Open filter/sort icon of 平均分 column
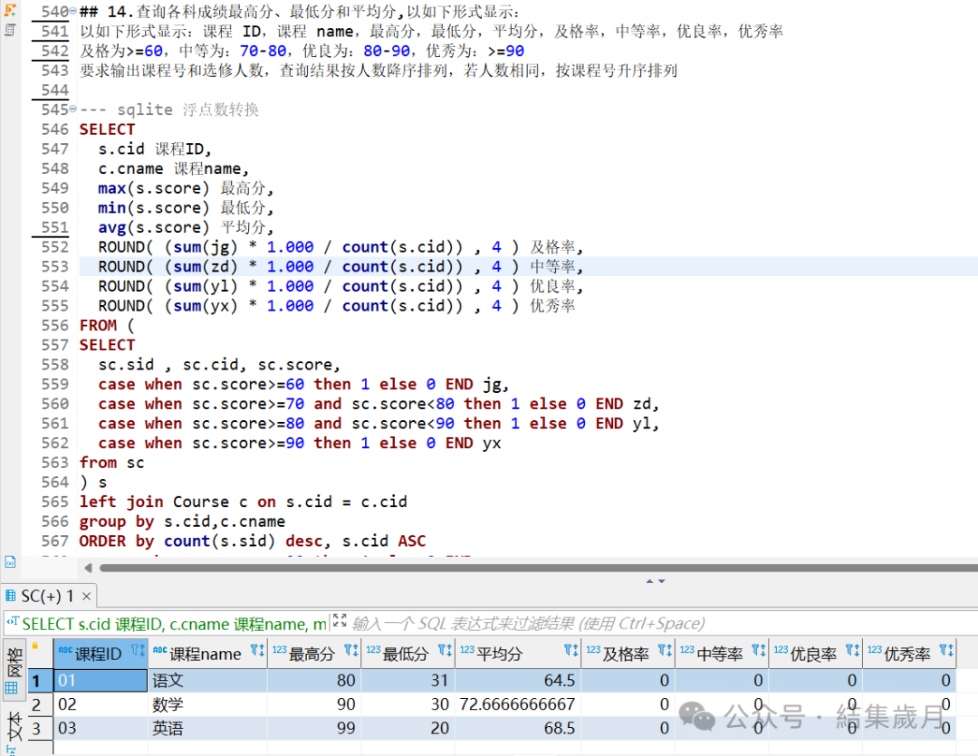 tap(570, 651)
